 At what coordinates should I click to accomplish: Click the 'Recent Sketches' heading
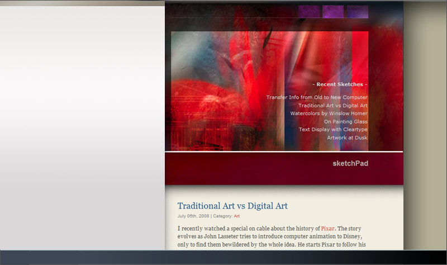pyautogui.click(x=339, y=84)
